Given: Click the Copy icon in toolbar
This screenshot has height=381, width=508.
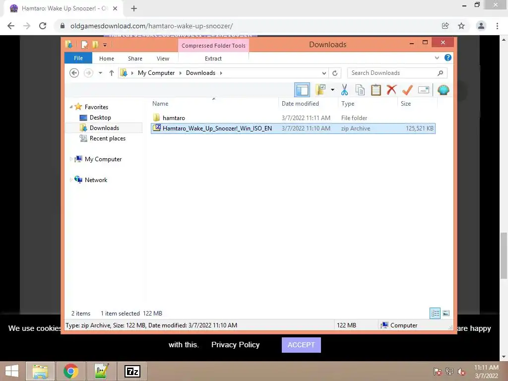Looking at the screenshot, I should (360, 90).
